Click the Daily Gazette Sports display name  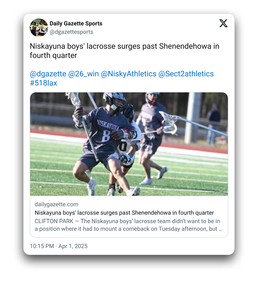coord(76,24)
